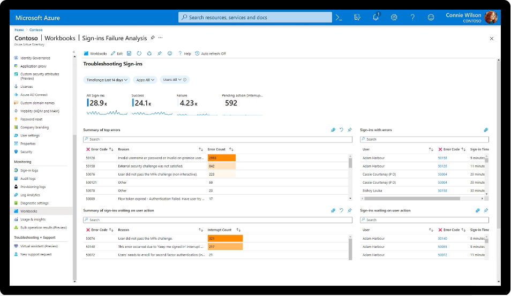Close the workbook blade with the X
511x296 pixels.
(491, 39)
